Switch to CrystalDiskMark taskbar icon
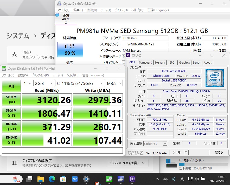230x185 pixels. pyautogui.click(x=109, y=179)
